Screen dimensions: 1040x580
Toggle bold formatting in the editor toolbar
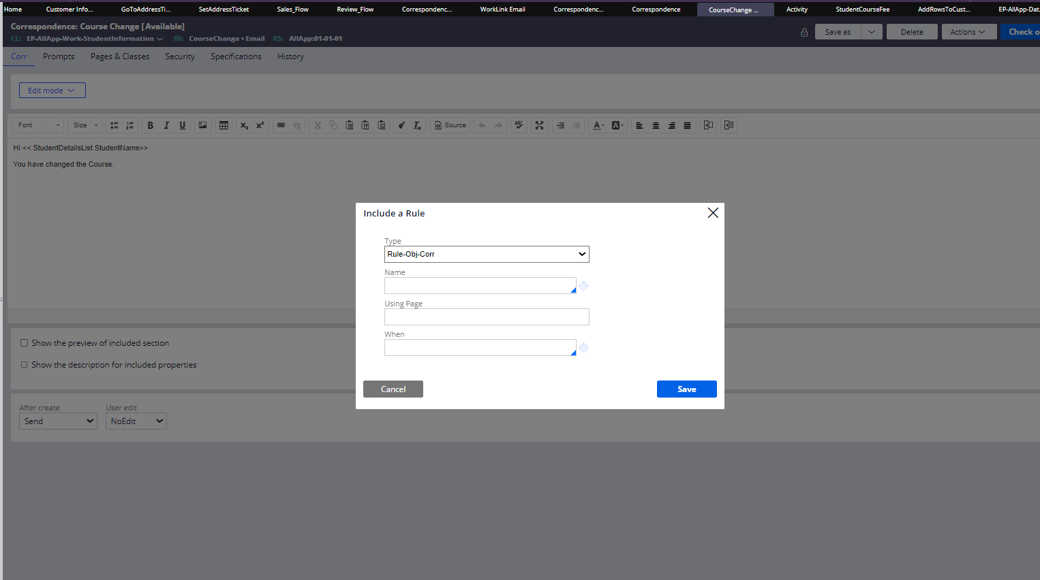[151, 125]
